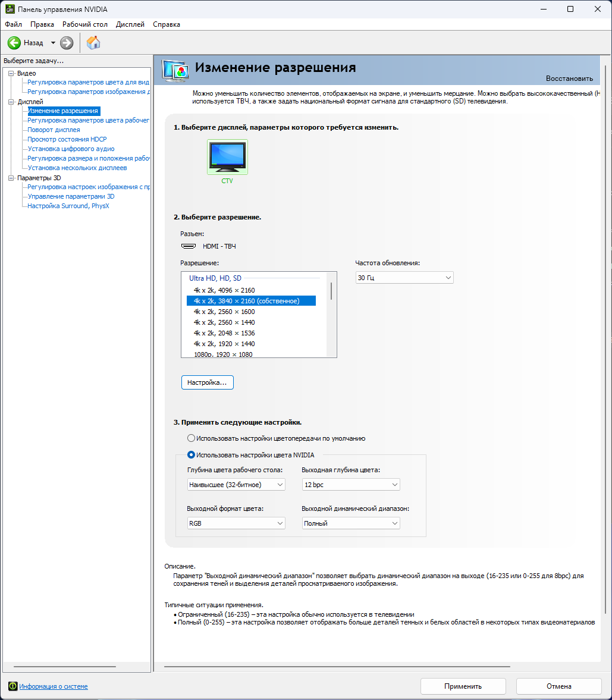Open Настройка Surround, PhysX
Viewport: 612px width, 700px height.
68,206
